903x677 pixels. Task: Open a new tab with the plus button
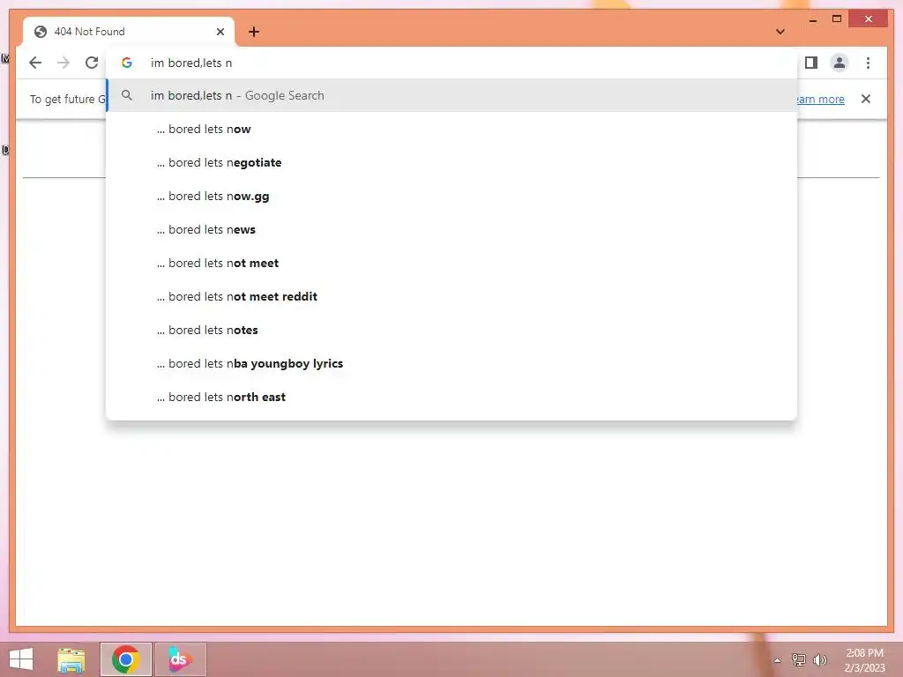coord(254,32)
